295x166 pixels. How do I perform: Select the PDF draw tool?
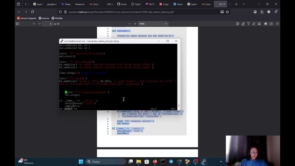[x=254, y=24]
